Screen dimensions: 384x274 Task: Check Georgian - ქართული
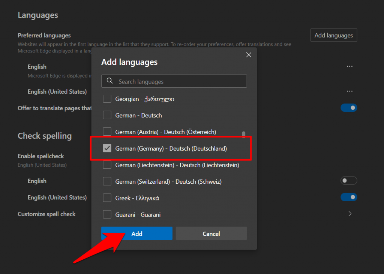107,99
